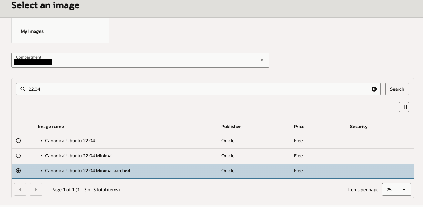Viewport: 423px width, 207px height.
Task: Select the Minimal aarch64 radio button
Action: pos(18,171)
